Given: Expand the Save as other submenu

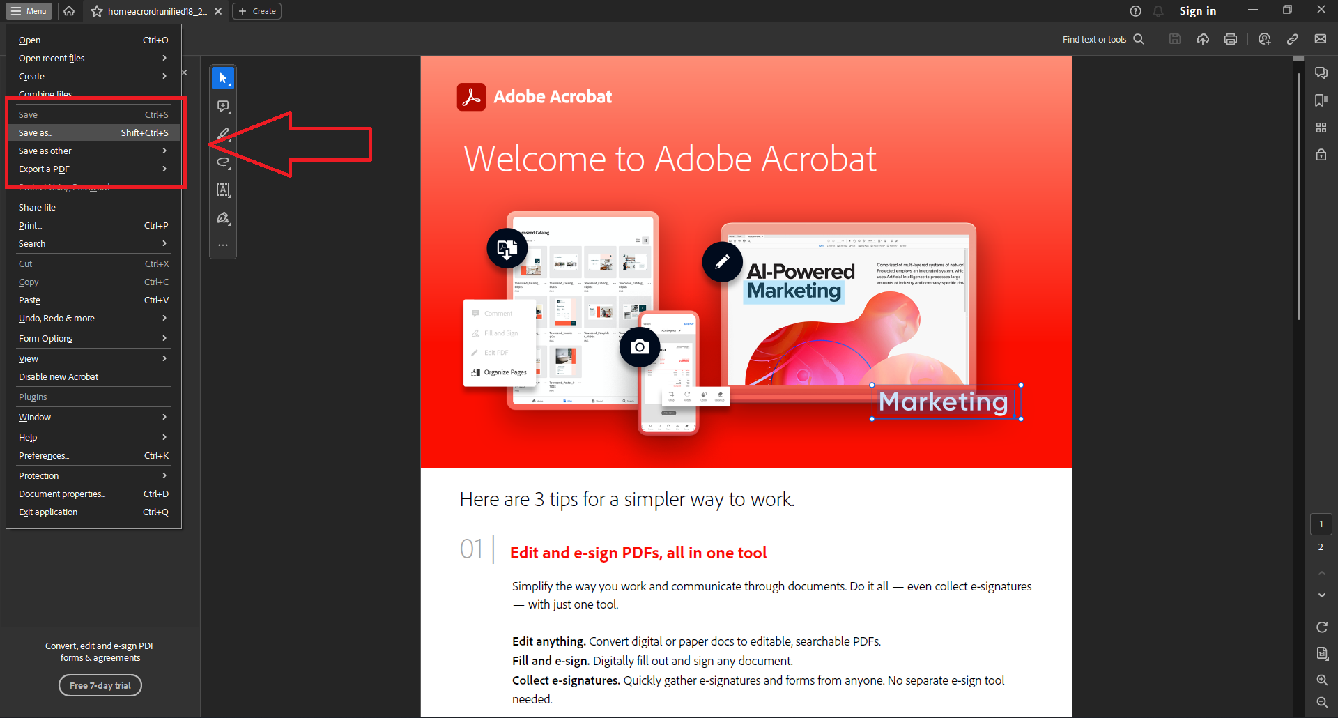Looking at the screenshot, I should (x=93, y=151).
